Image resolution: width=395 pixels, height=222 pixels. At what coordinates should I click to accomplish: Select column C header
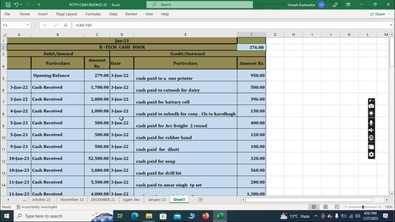[x=97, y=35]
